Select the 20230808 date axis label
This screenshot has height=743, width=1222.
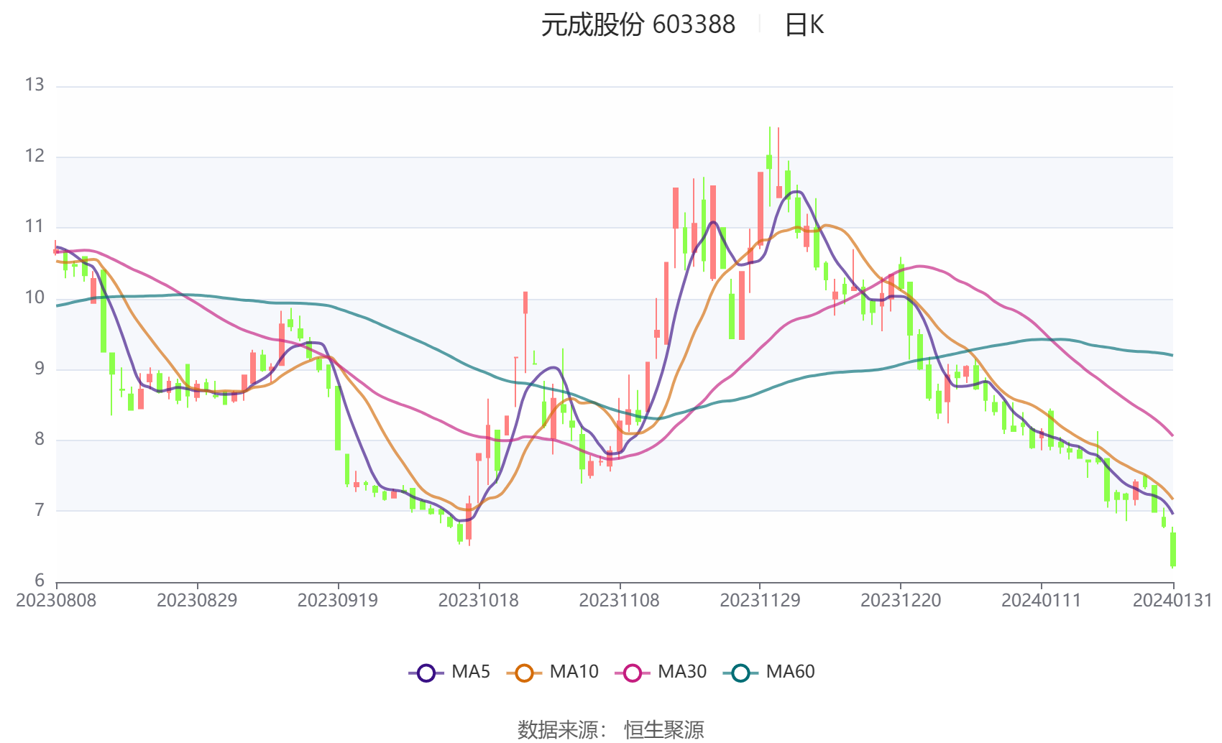point(56,601)
